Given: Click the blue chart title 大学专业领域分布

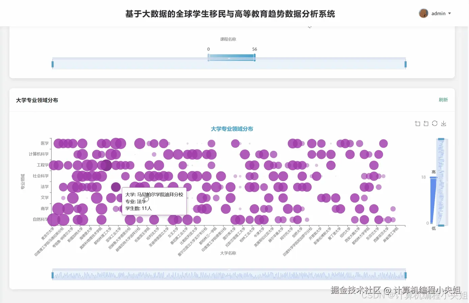Looking at the screenshot, I should coord(232,129).
